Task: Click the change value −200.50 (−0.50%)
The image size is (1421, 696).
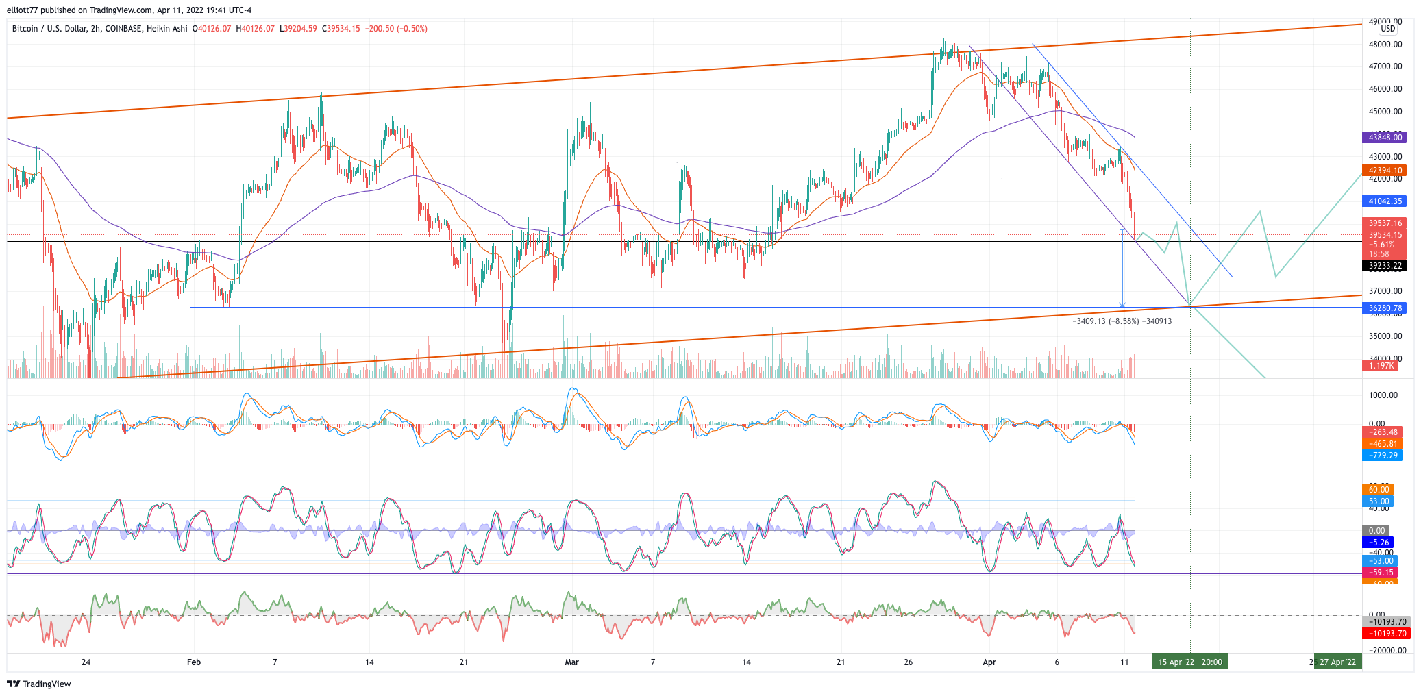Action: pyautogui.click(x=396, y=29)
